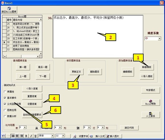Click the 插入公式 icon
Screen dimensions: 165x140
point(91,136)
